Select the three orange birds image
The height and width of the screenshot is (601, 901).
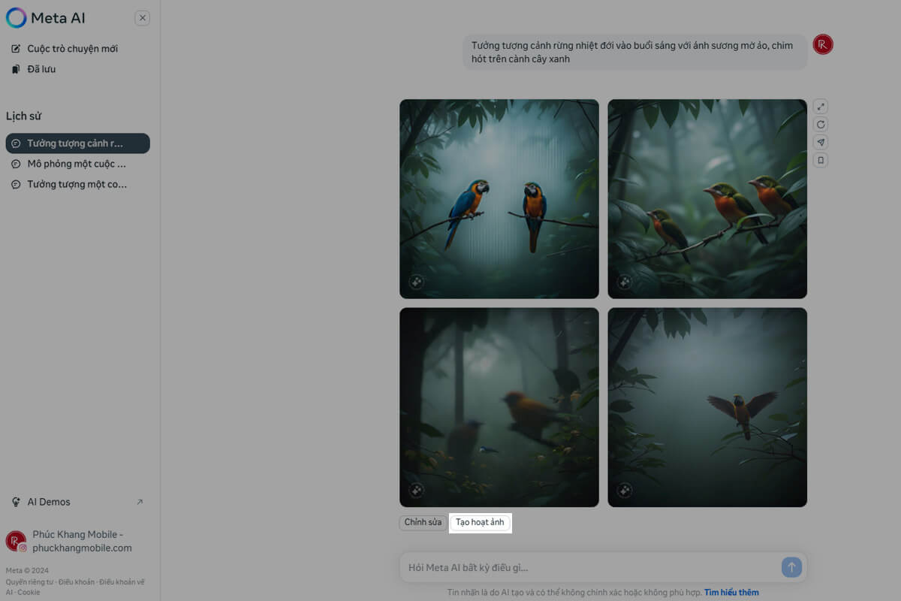[707, 198]
